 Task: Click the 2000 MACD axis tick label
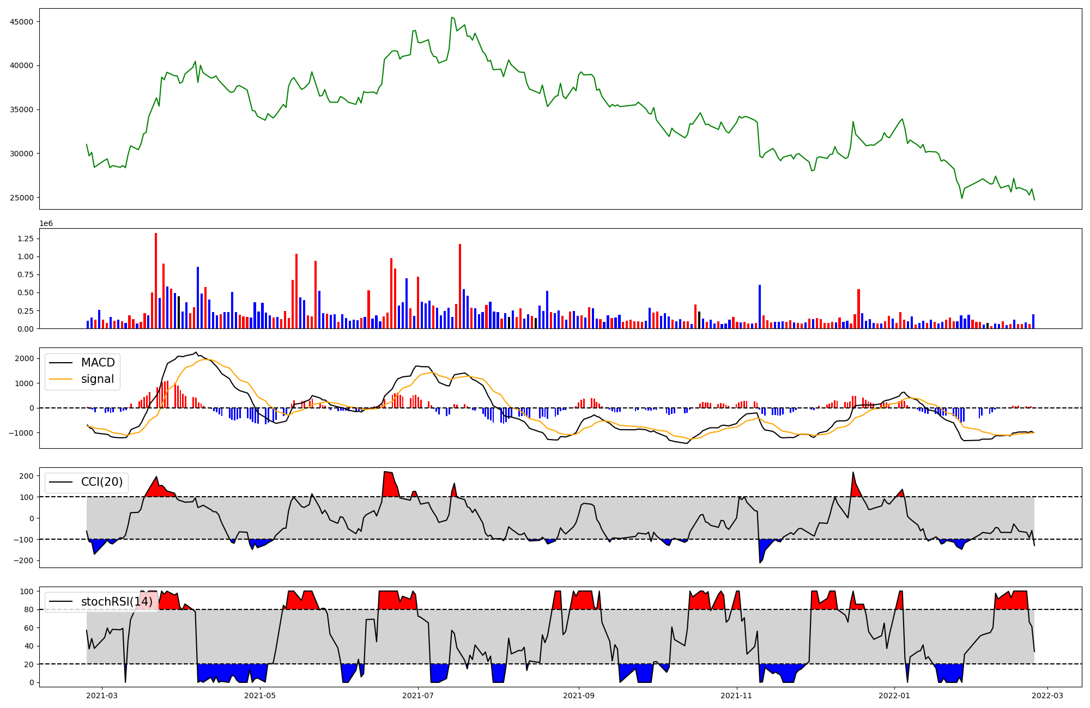click(x=25, y=358)
